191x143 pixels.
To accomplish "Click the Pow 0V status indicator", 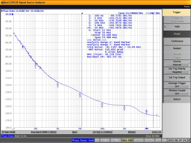I will (x=116, y=140).
